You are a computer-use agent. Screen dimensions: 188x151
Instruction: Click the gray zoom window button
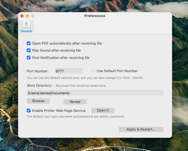click(33, 16)
